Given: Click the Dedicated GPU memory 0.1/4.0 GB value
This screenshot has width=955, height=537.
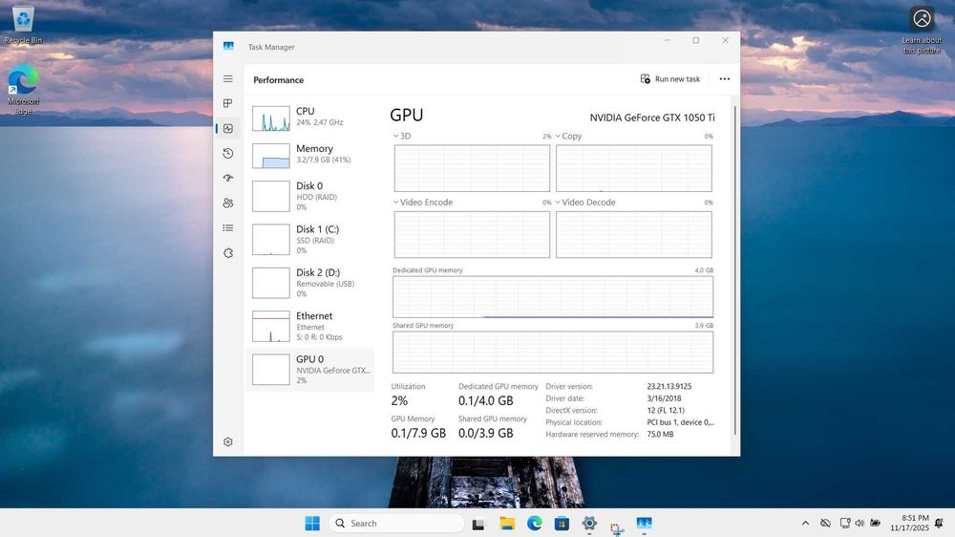Looking at the screenshot, I should point(486,401).
